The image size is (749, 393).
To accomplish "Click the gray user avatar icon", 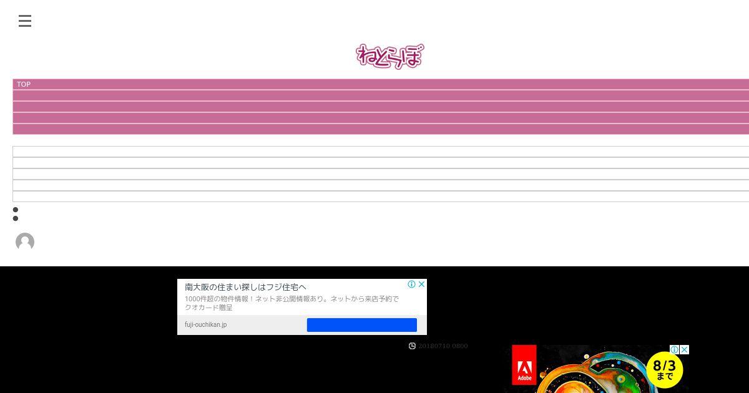I will [25, 242].
